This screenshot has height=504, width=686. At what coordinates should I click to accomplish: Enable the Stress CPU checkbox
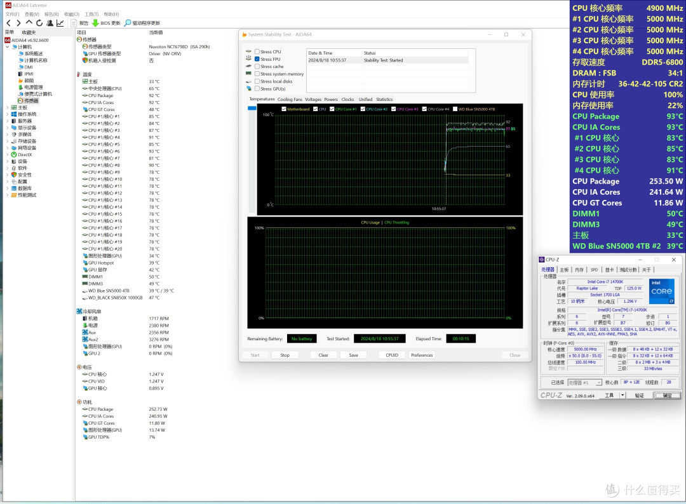coord(257,51)
